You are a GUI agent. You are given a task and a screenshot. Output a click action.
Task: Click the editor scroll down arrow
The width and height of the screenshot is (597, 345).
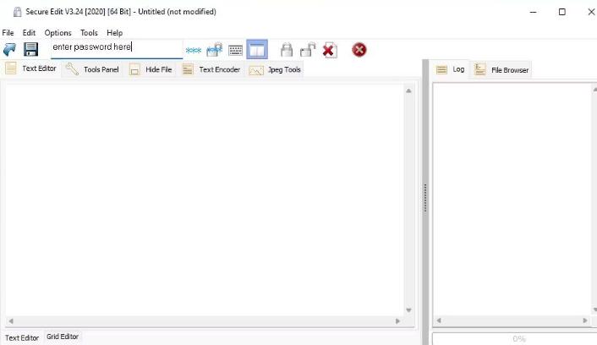(408, 310)
